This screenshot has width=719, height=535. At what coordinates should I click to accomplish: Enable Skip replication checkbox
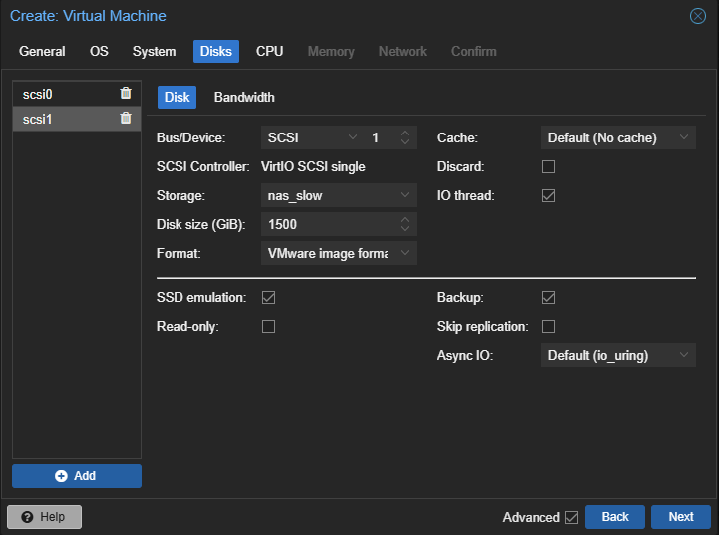548,326
